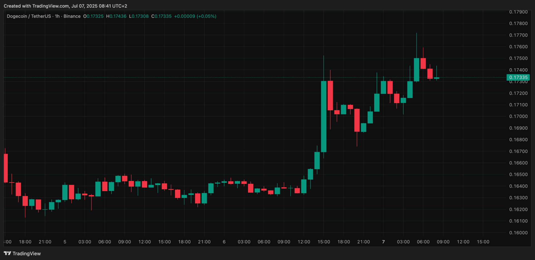Click the 0.16000 price axis label

[518, 233]
